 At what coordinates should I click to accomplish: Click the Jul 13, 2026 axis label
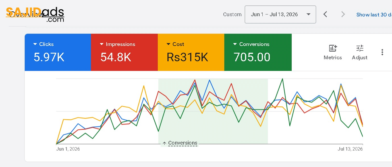click(x=350, y=149)
